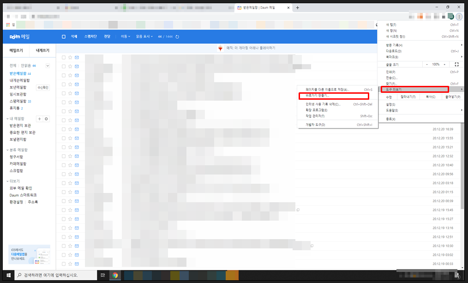Star the mail dated 20.12.19 10:30
The height and width of the screenshot is (283, 468).
pos(70,246)
